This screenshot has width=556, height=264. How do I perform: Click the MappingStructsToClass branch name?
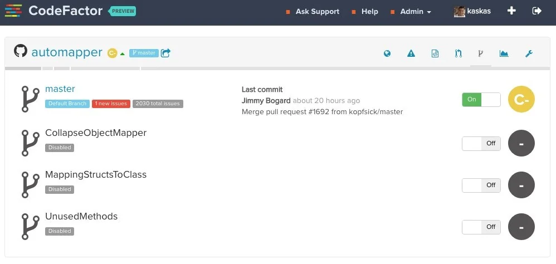[x=96, y=174]
